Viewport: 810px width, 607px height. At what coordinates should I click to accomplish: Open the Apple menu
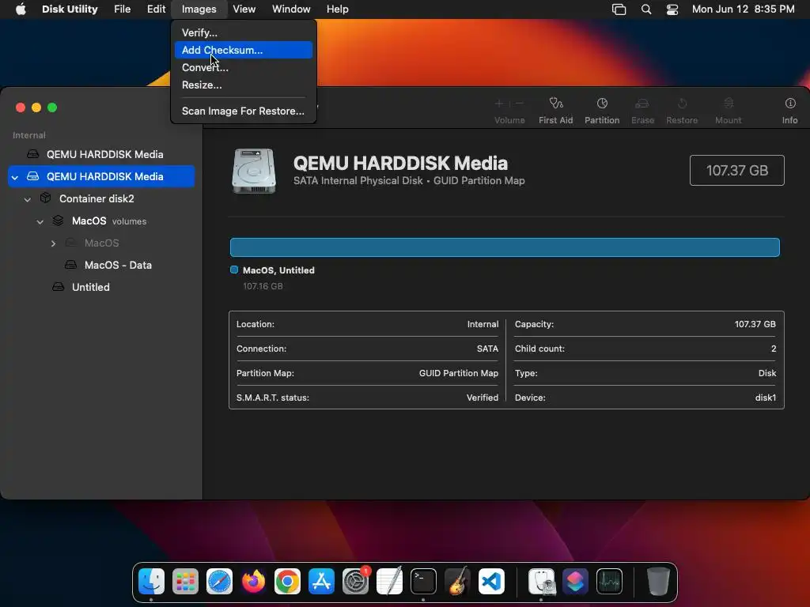tap(21, 9)
